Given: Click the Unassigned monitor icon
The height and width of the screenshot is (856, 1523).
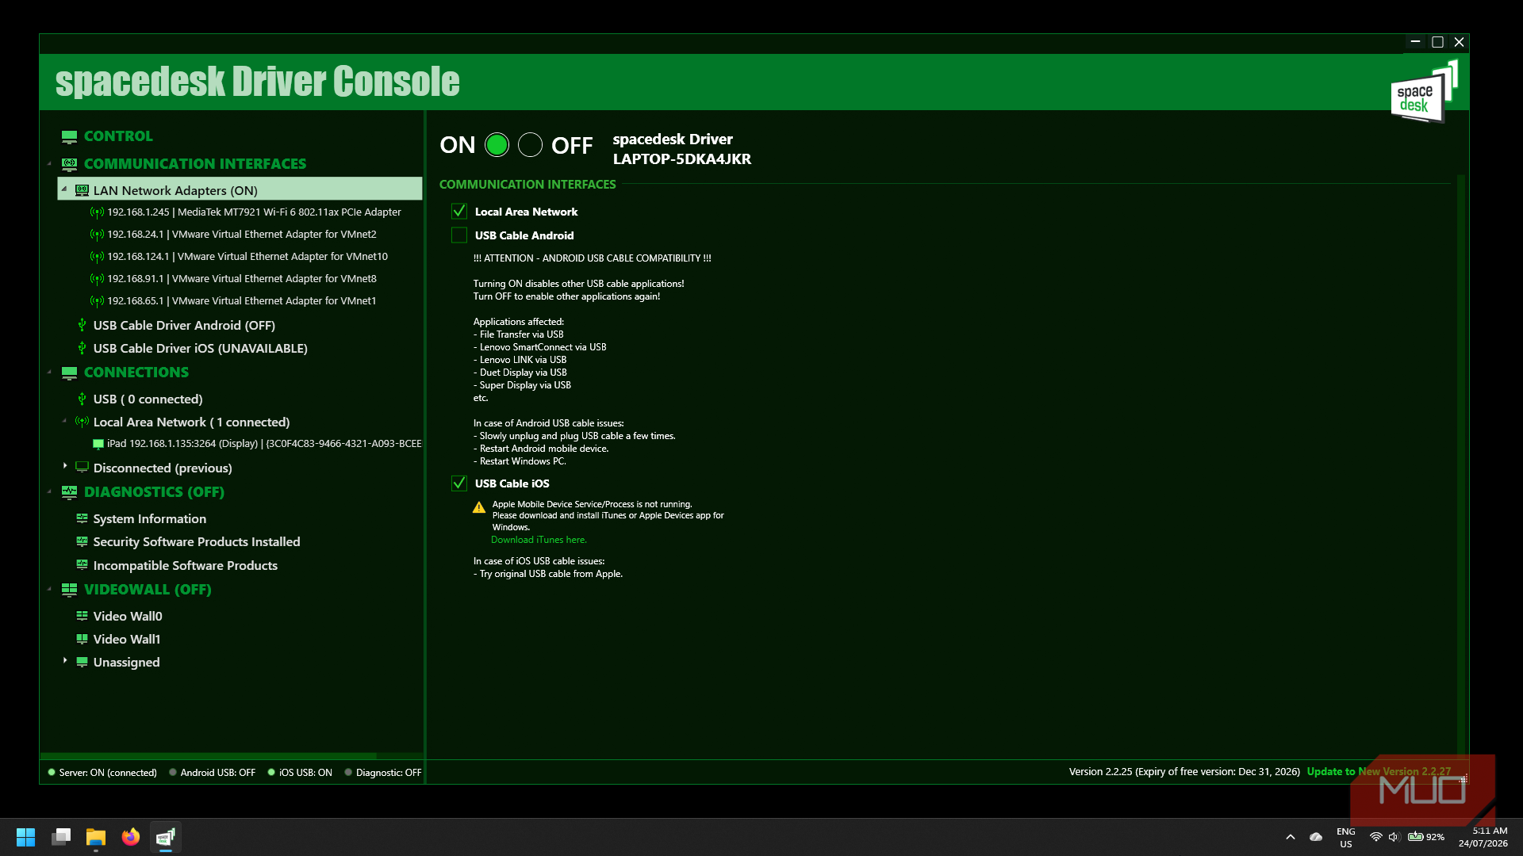Looking at the screenshot, I should (x=82, y=662).
